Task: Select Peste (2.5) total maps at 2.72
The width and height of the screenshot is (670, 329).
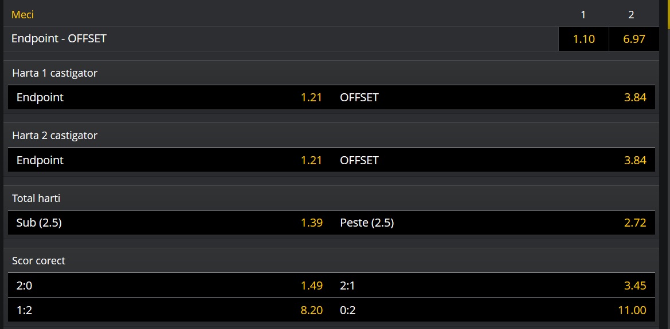Action: (493, 223)
